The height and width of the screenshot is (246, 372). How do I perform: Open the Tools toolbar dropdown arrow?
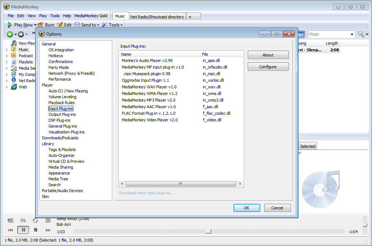pyautogui.click(x=121, y=25)
